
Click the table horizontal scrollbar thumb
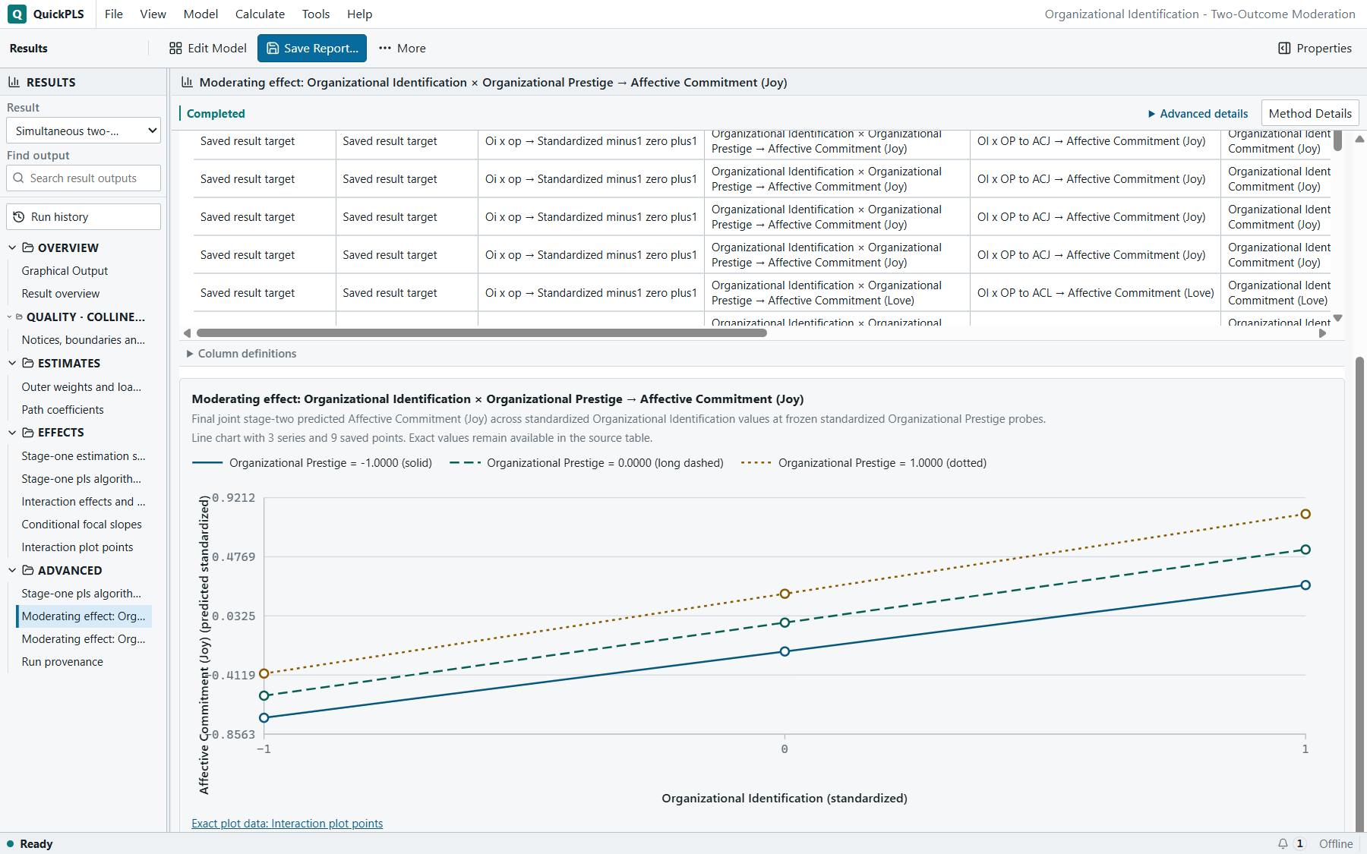pyautogui.click(x=481, y=333)
